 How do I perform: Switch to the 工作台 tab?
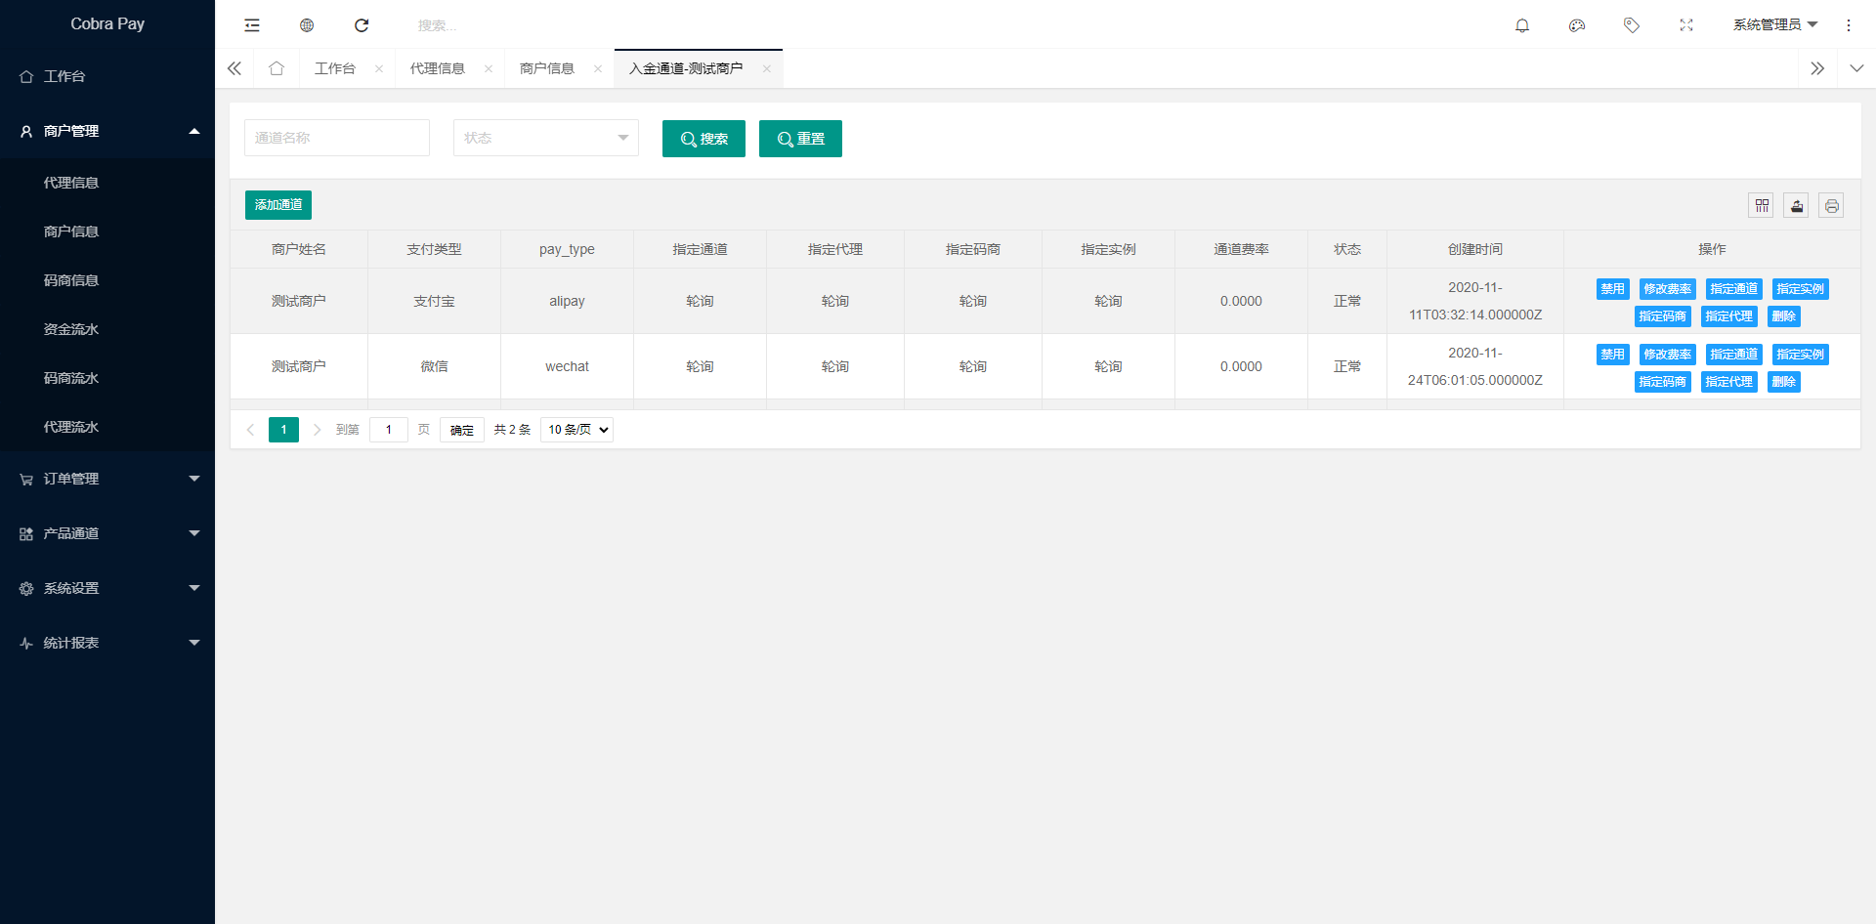tap(335, 68)
